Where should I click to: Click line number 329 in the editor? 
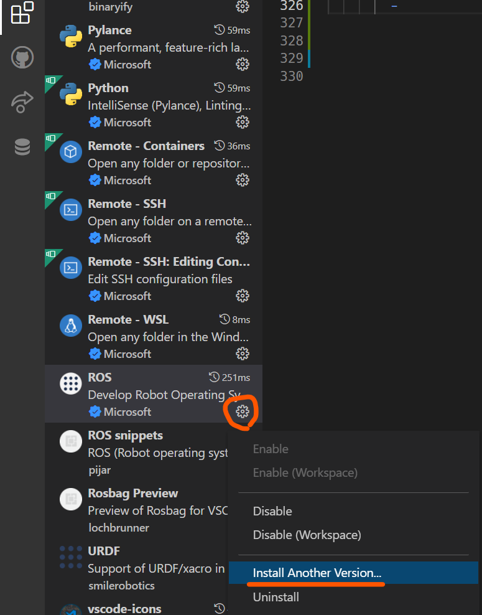(290, 58)
